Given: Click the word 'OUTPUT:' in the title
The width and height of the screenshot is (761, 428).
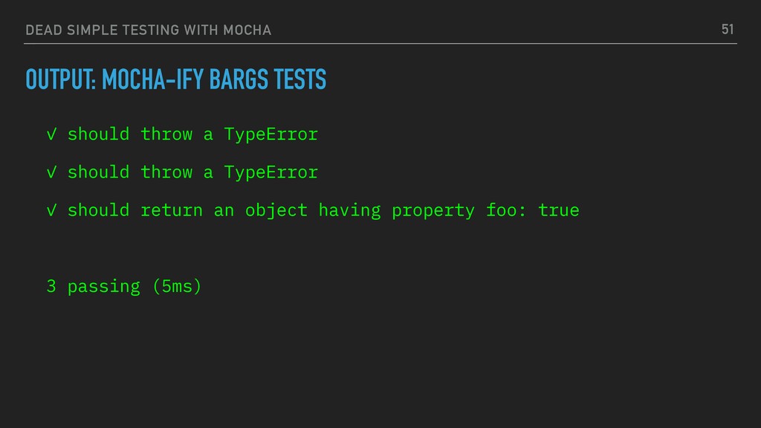Looking at the screenshot, I should click(61, 80).
